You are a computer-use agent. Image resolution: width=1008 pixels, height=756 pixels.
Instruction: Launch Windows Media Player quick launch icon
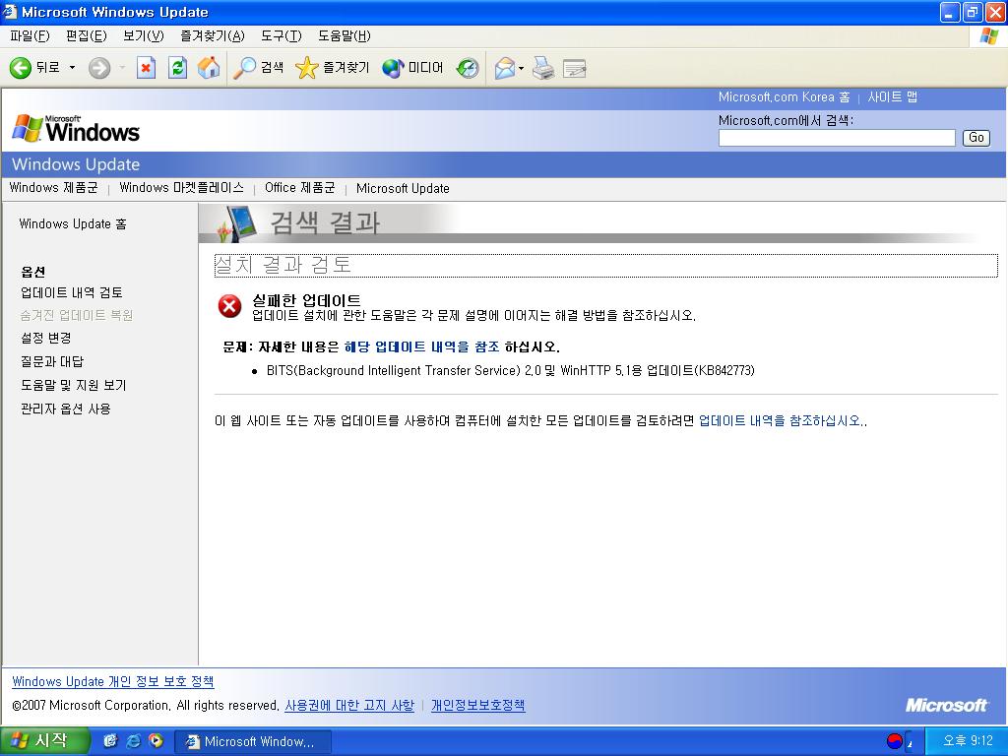pyautogui.click(x=156, y=741)
